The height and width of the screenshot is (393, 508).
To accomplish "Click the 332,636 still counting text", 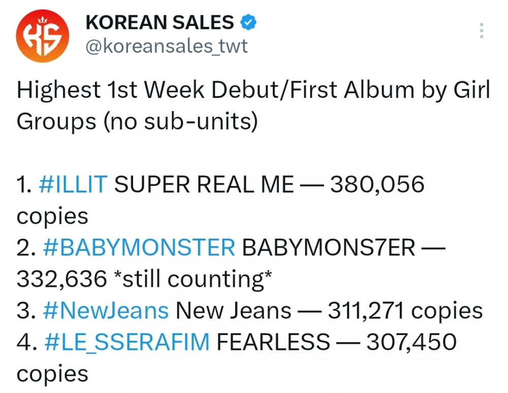I will click(144, 279).
